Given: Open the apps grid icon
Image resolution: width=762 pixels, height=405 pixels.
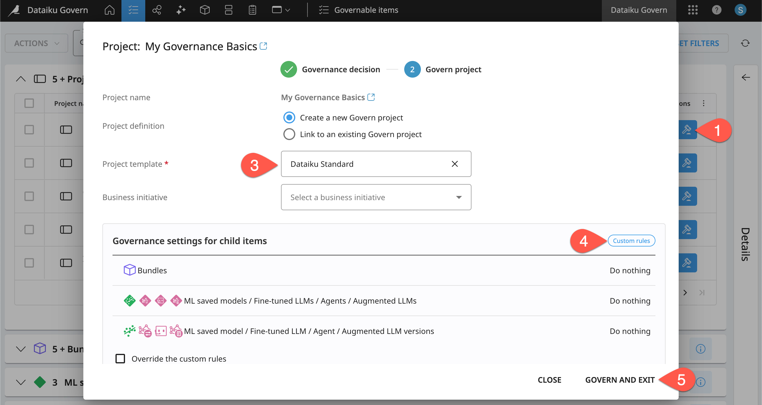Looking at the screenshot, I should pos(693,10).
